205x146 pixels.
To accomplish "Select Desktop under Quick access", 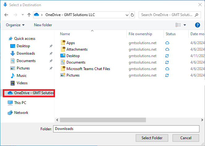I will (x=23, y=46).
